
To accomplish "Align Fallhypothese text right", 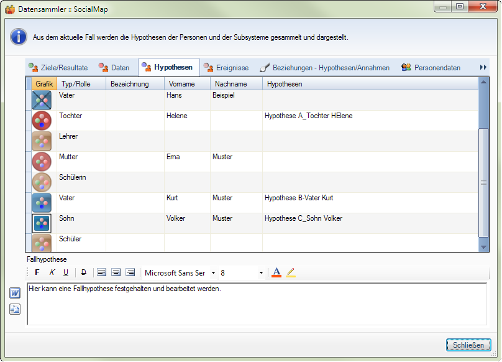I will [x=130, y=272].
